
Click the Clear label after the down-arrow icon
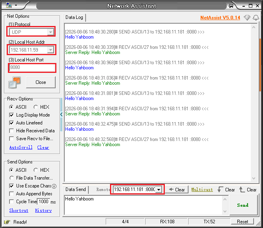(x=230, y=190)
